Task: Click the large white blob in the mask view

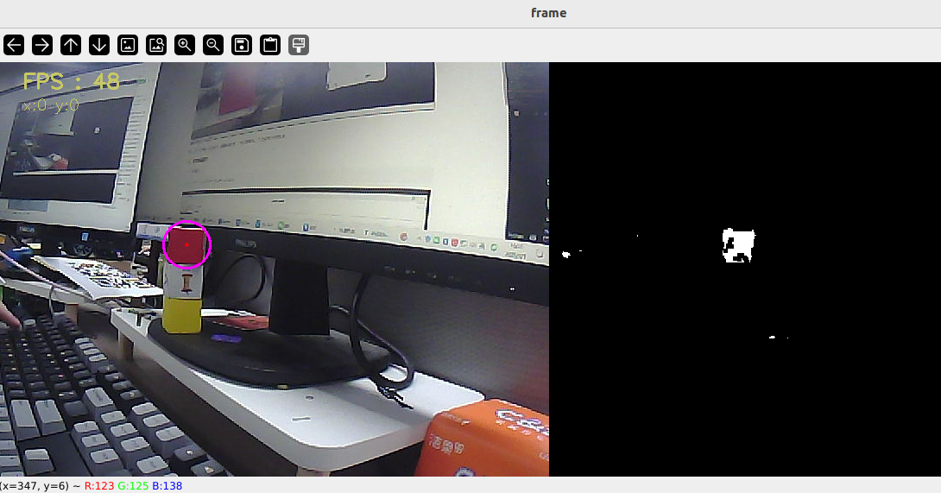Action: [738, 245]
